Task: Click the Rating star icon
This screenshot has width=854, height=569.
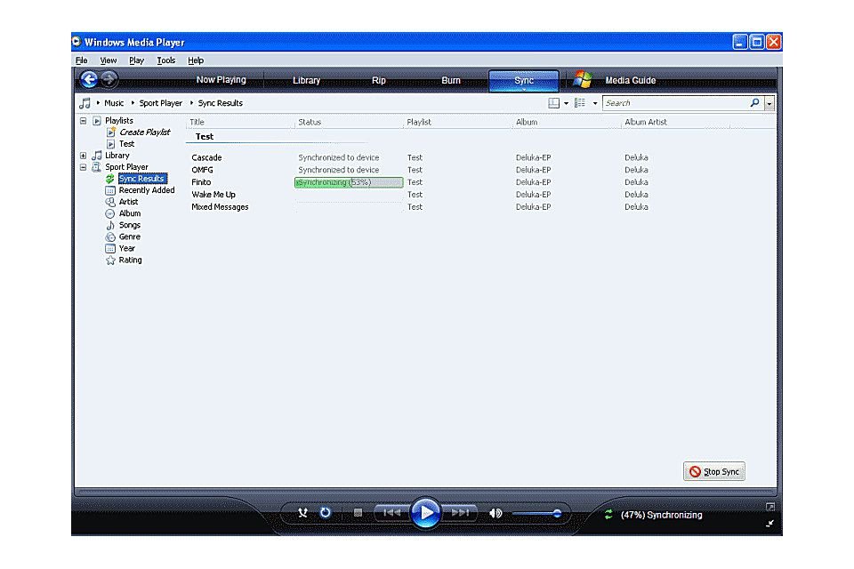Action: [x=110, y=260]
